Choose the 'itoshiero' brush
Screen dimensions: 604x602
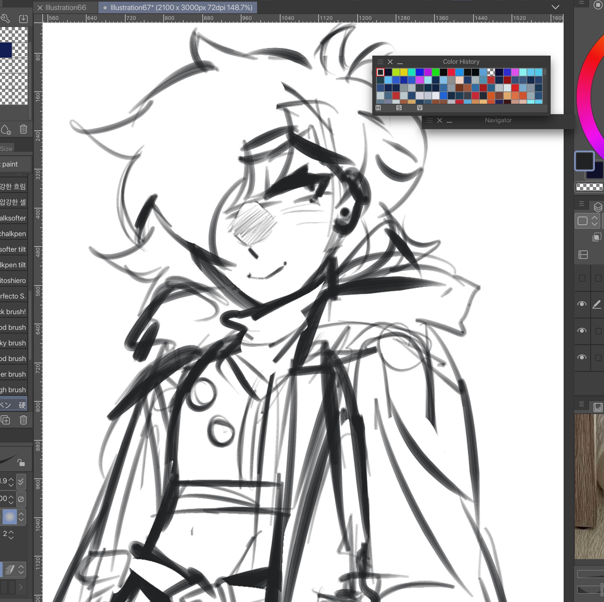(13, 280)
